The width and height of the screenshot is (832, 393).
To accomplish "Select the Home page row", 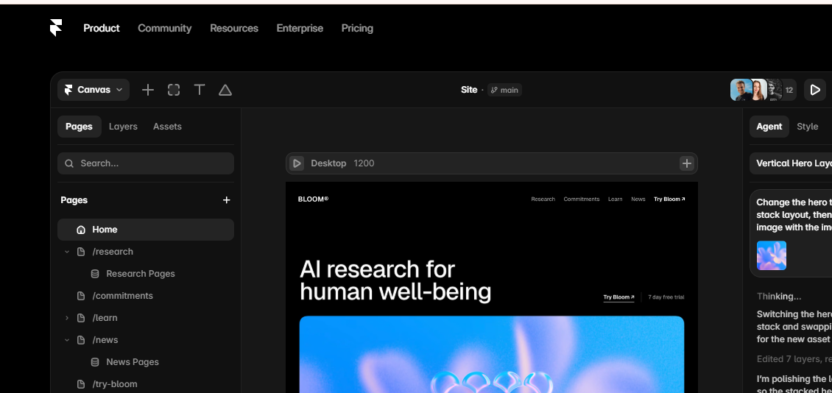I will pyautogui.click(x=146, y=230).
